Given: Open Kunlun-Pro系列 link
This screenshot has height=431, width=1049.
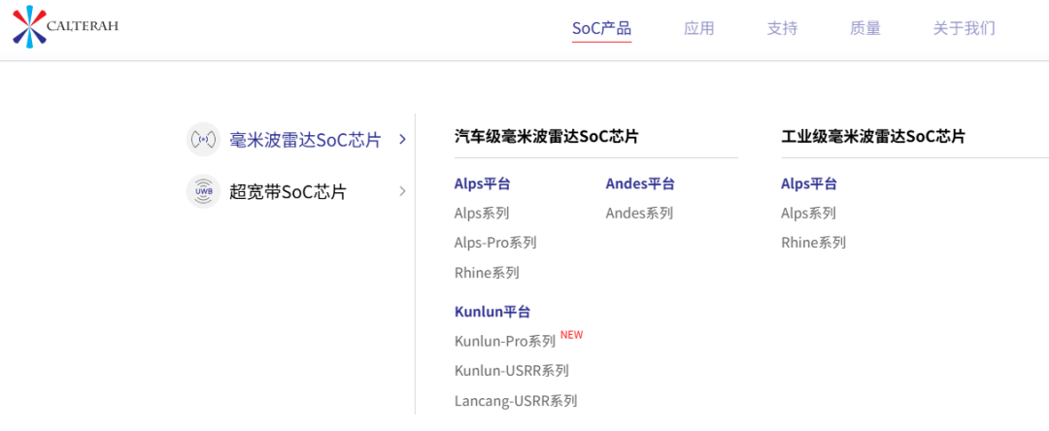Looking at the screenshot, I should (x=505, y=341).
